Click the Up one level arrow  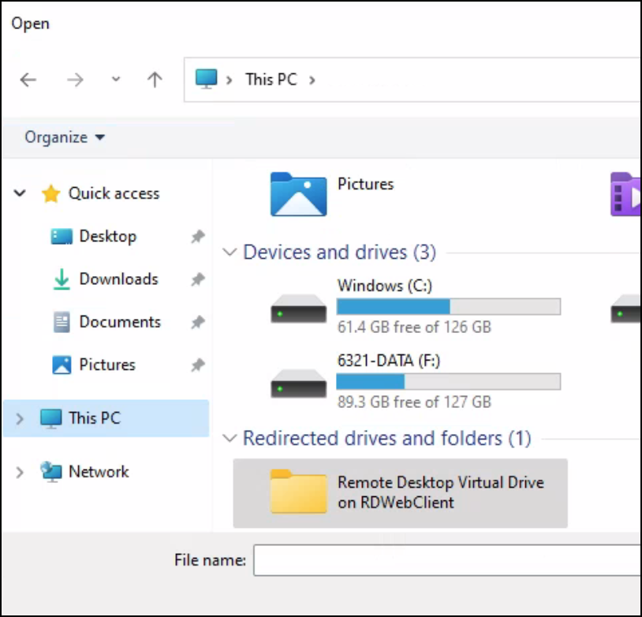pos(155,80)
